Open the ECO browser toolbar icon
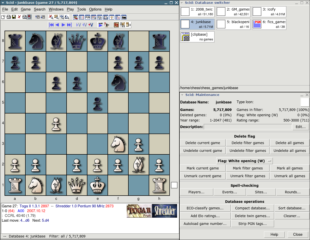310x240 pixels. (x=106, y=17)
